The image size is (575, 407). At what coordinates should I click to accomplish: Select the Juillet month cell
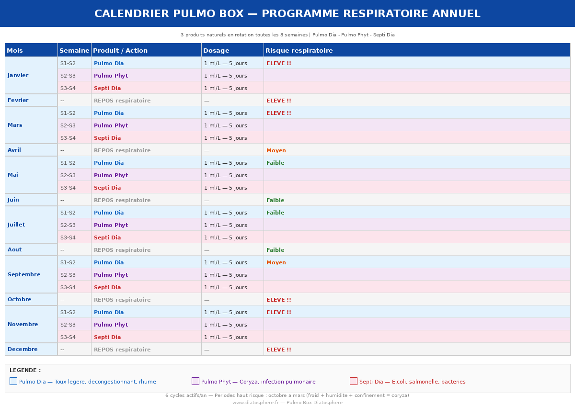(31, 225)
